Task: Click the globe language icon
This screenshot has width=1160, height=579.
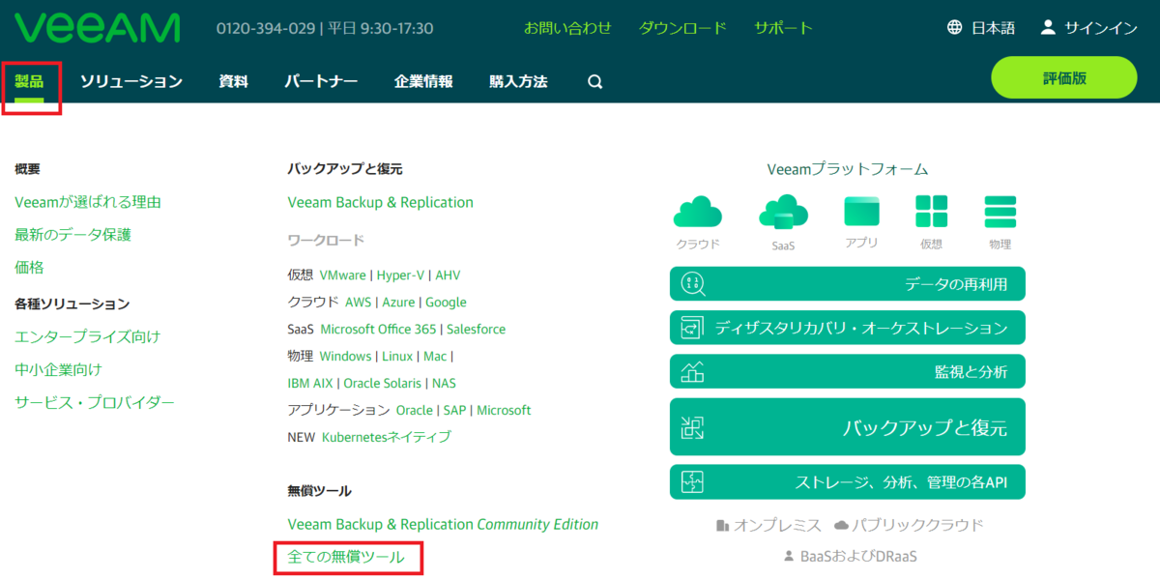Action: pos(954,28)
